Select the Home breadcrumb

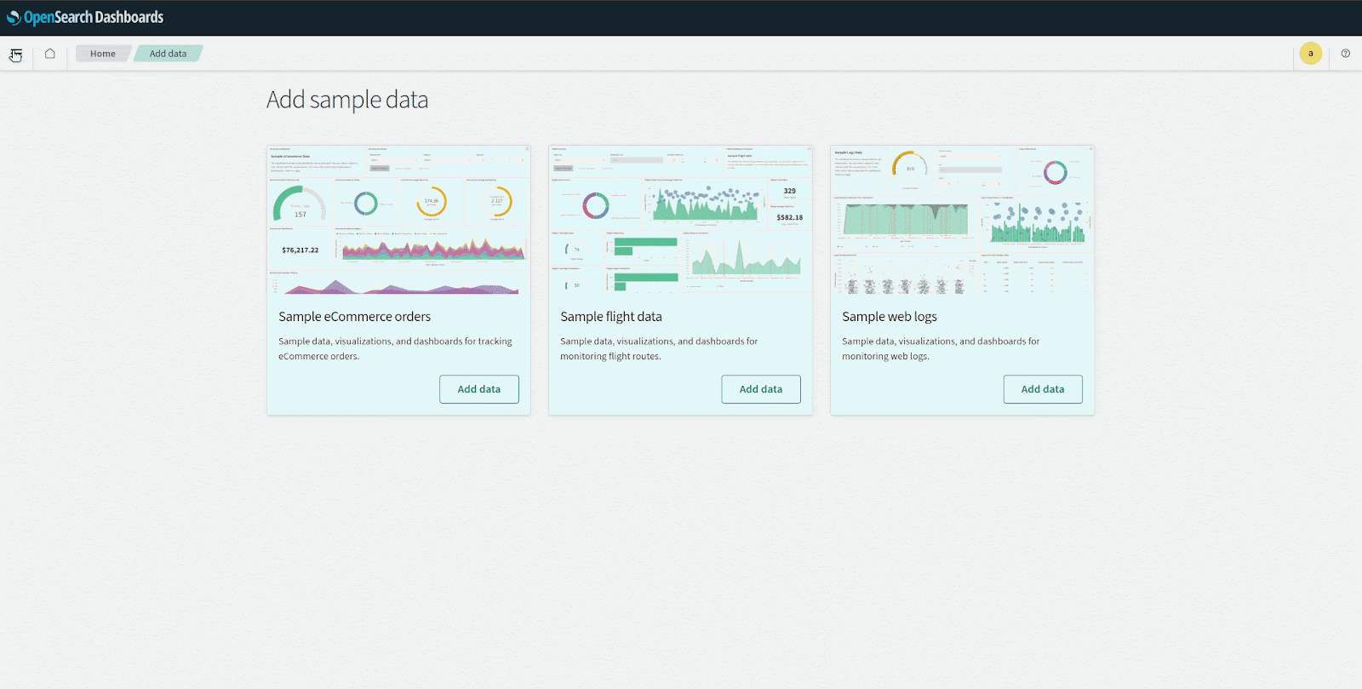pos(103,54)
